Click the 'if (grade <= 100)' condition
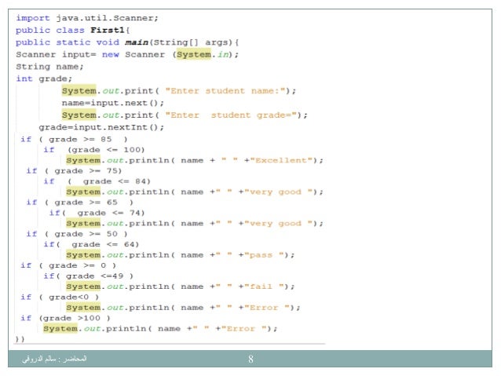Viewport: 501px width, 376px height. [x=94, y=150]
